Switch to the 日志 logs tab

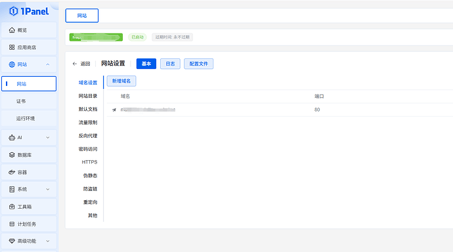click(x=170, y=64)
